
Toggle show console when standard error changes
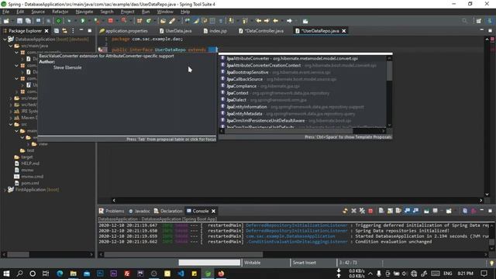[x=415, y=211]
